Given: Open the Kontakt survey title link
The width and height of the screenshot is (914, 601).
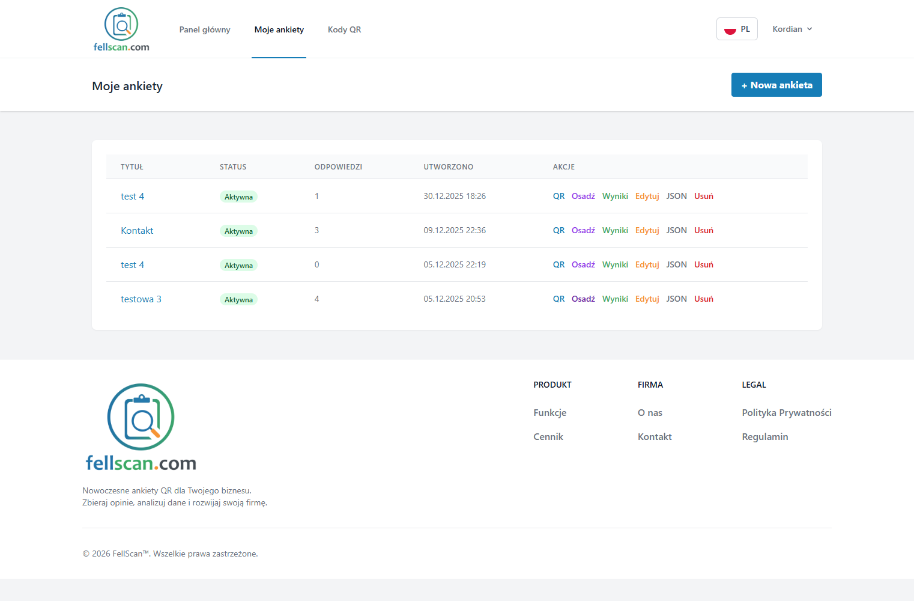Looking at the screenshot, I should [137, 231].
